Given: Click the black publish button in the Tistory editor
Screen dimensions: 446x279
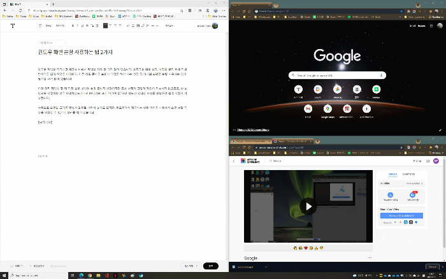Looking at the screenshot, I should tap(211, 266).
